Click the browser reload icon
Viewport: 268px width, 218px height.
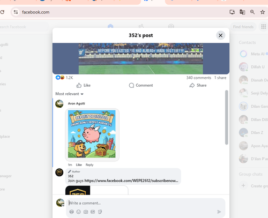(2, 12)
